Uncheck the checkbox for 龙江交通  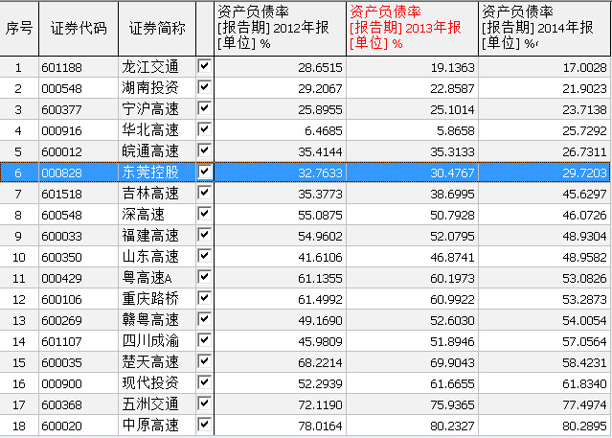click(x=205, y=66)
